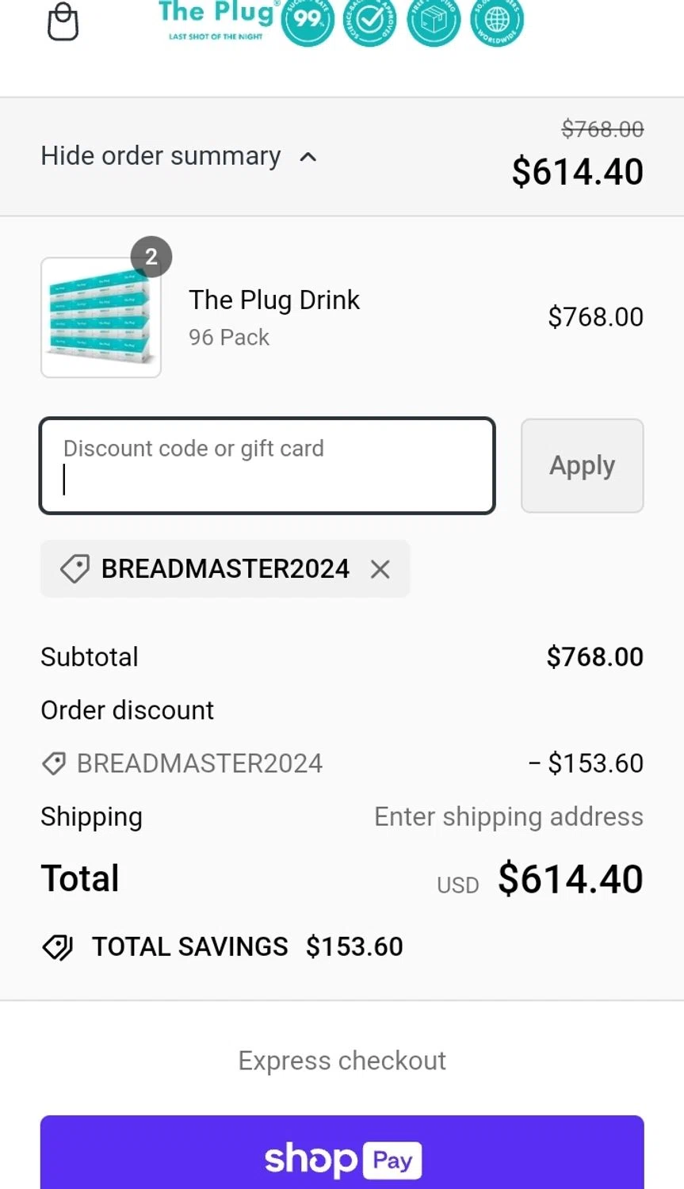This screenshot has height=1189, width=684.
Task: Click the $614.40 total in summary header
Action: tap(577, 172)
